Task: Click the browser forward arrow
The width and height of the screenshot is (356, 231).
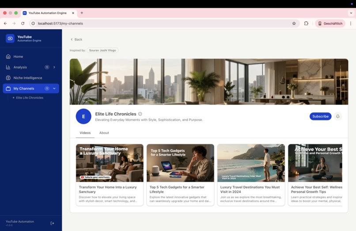Action: click(x=14, y=23)
